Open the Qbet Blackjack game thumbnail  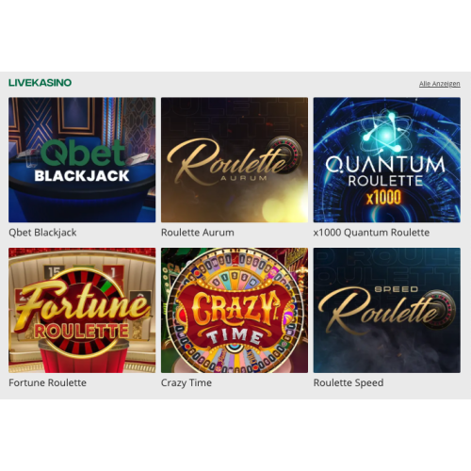click(x=82, y=160)
